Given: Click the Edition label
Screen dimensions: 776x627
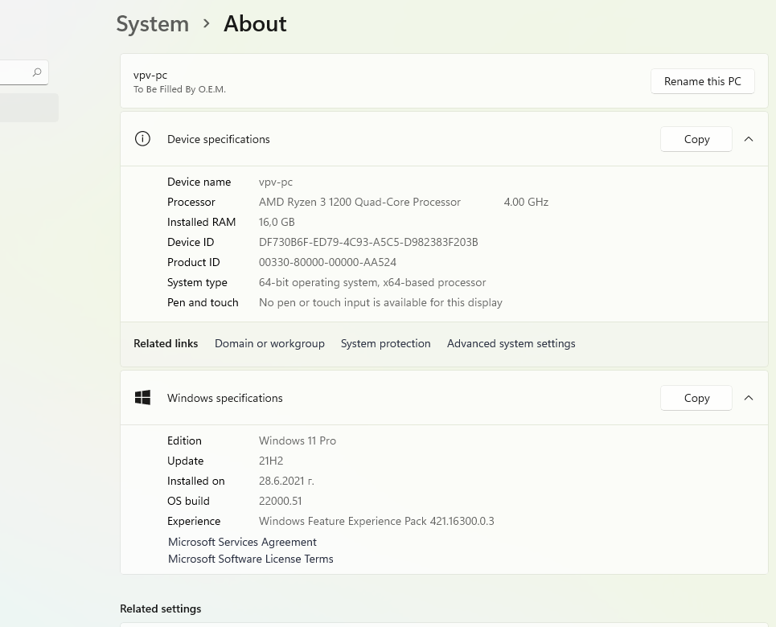Looking at the screenshot, I should pos(184,441).
